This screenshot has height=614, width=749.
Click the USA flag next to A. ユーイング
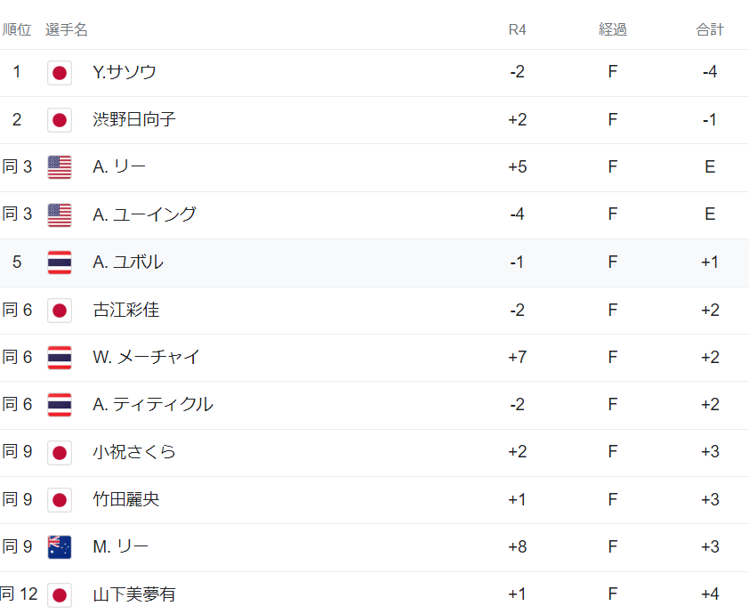click(x=60, y=214)
